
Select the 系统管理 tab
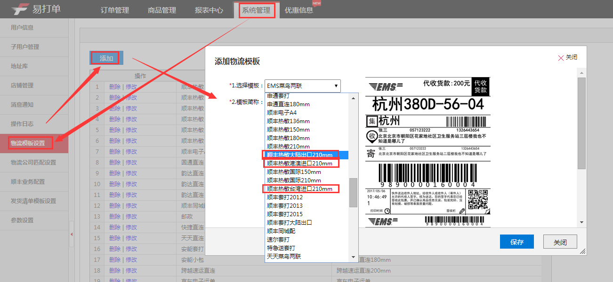[x=257, y=10]
